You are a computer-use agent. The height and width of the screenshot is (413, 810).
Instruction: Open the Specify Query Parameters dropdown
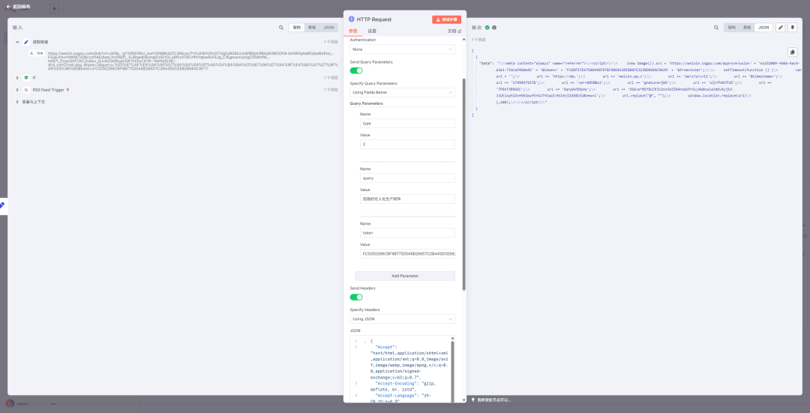403,92
